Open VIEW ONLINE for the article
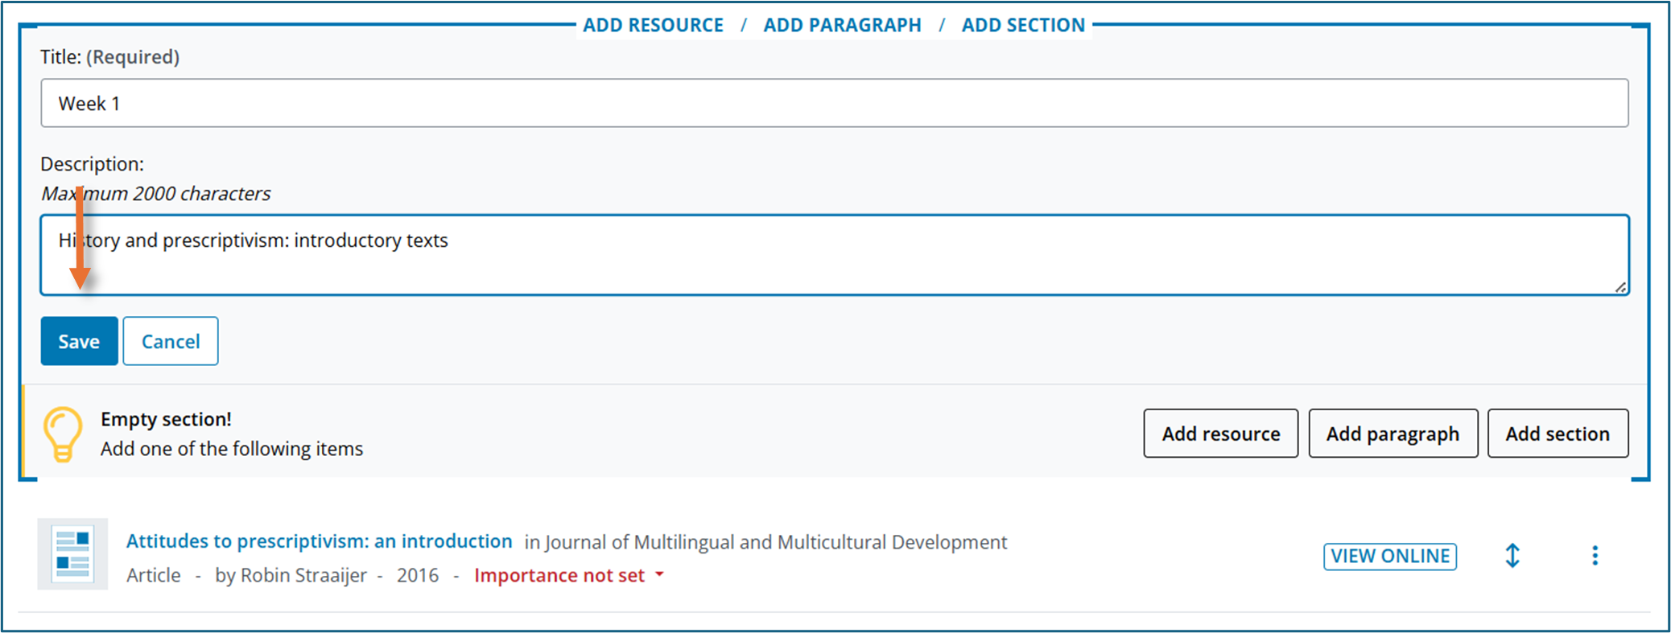 pos(1390,556)
